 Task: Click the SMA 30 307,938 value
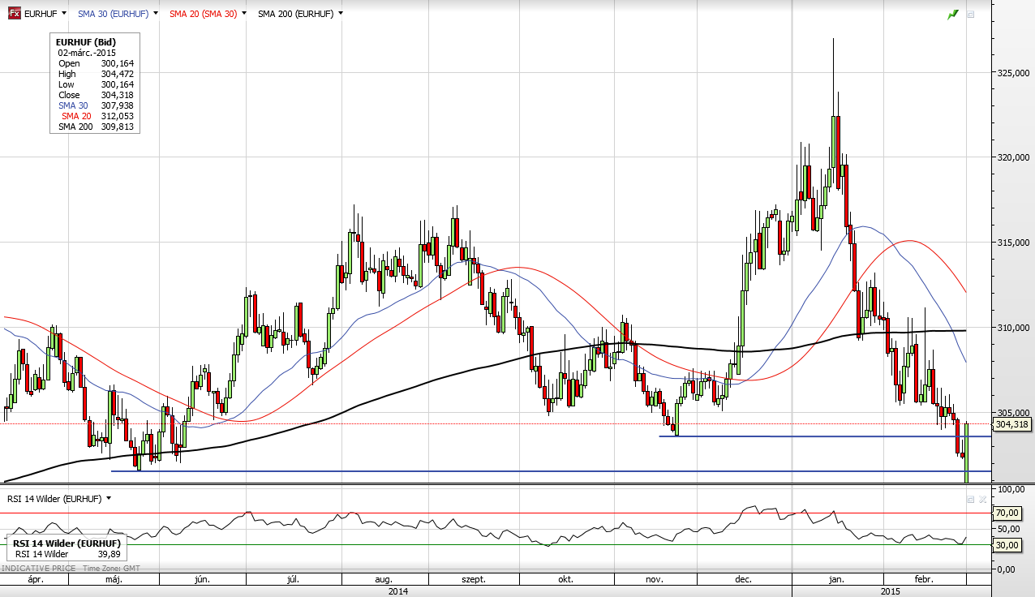coord(118,105)
